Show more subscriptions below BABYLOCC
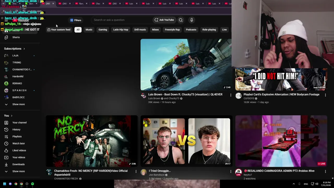334x188 pixels. pos(20,104)
